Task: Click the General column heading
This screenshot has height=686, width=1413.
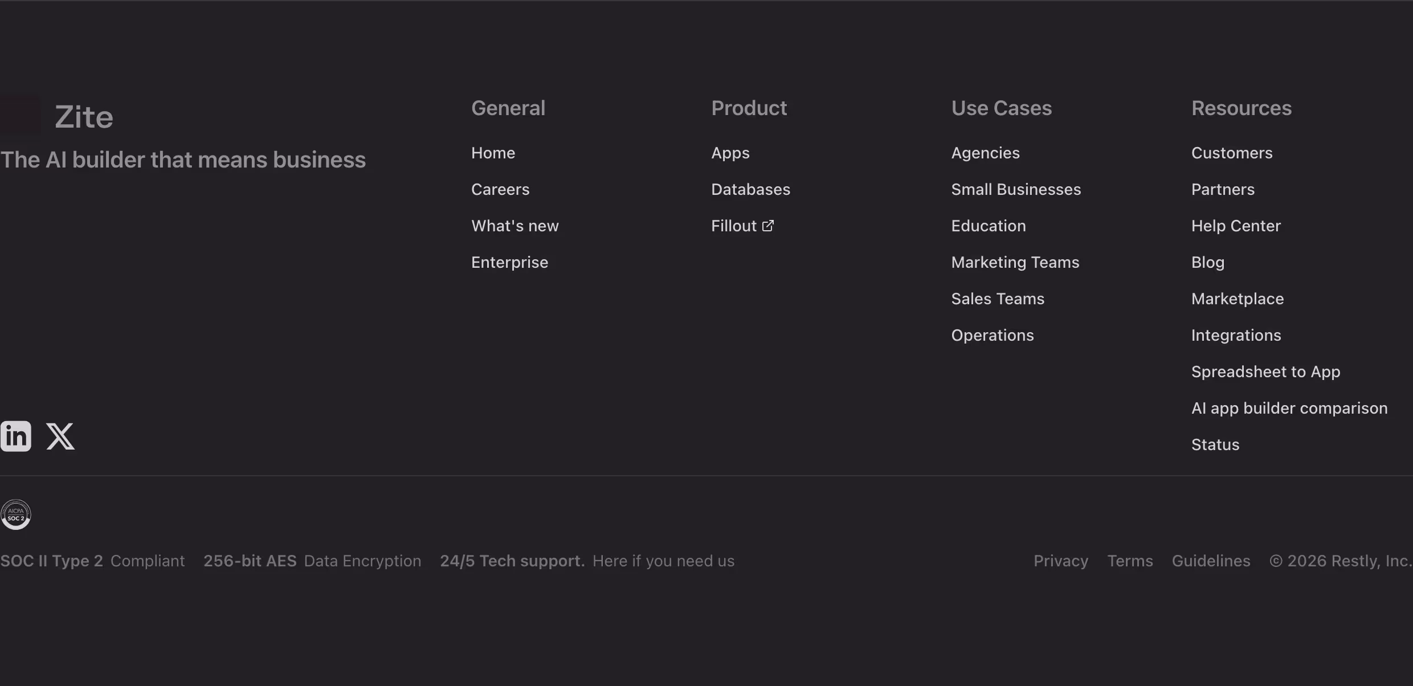Action: (x=508, y=108)
